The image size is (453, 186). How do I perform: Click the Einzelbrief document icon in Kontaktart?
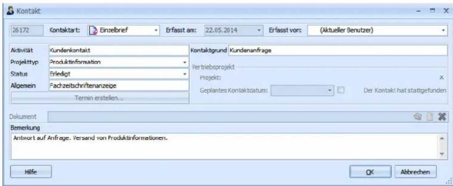tap(93, 30)
